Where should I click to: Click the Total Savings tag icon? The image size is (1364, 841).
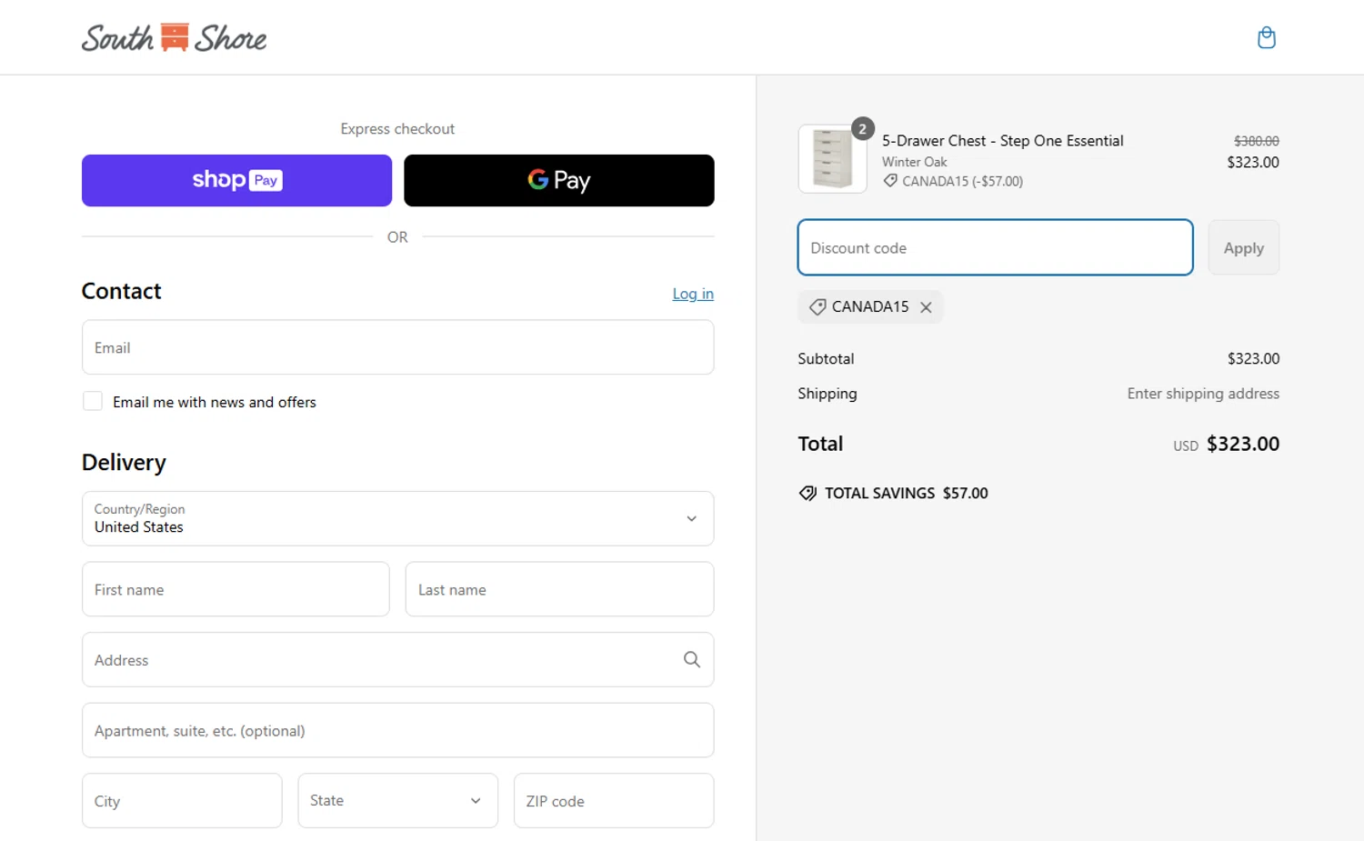pos(807,494)
